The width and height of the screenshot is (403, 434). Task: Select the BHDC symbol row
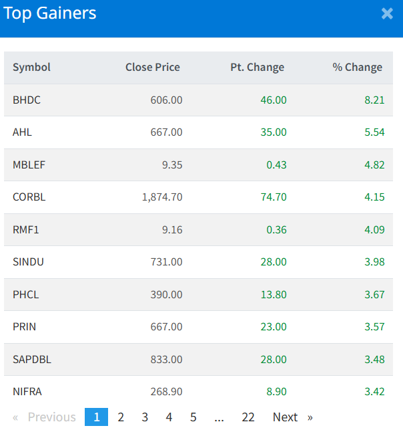pyautogui.click(x=27, y=100)
